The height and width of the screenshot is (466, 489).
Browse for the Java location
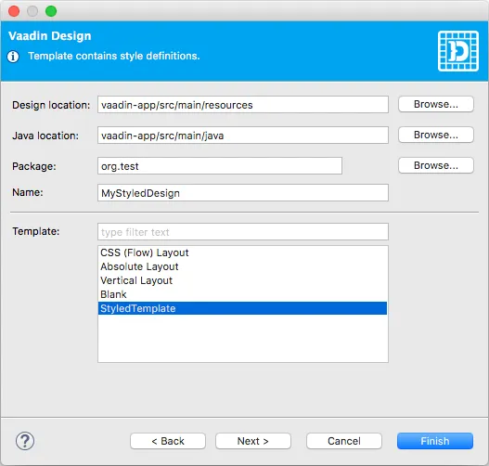pos(436,135)
